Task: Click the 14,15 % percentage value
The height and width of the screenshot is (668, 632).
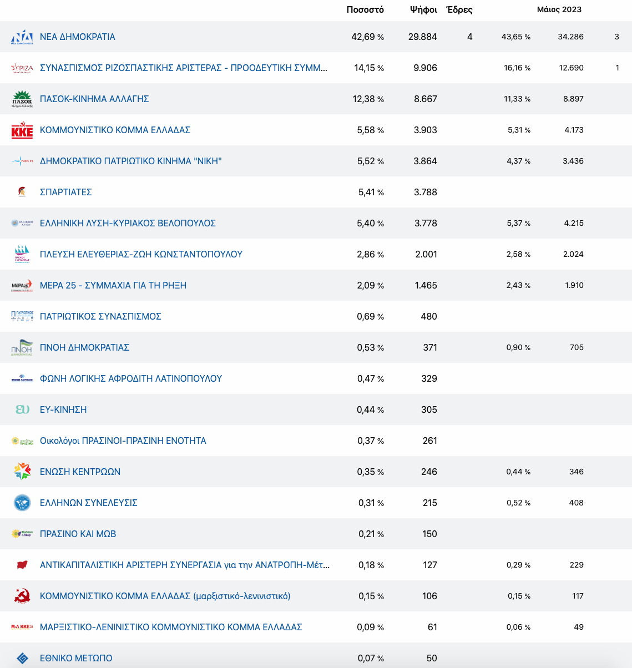Action: [x=369, y=68]
